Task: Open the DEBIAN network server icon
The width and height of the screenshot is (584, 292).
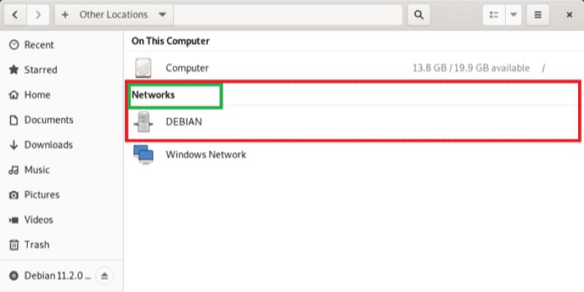Action: click(144, 123)
